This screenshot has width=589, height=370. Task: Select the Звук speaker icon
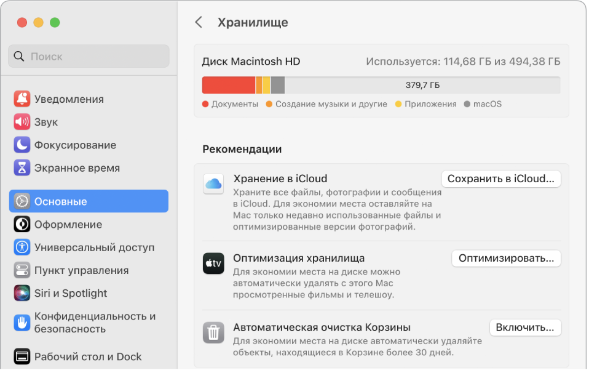[21, 121]
